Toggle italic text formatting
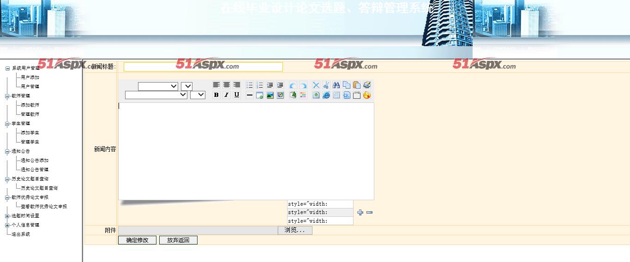This screenshot has height=262, width=630. tap(226, 95)
